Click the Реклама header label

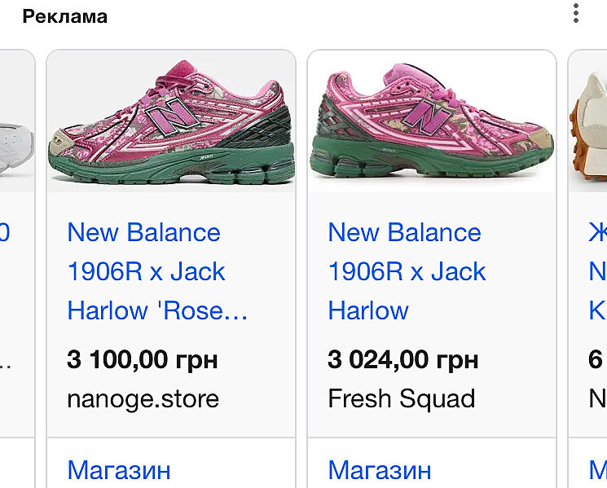[x=64, y=16]
